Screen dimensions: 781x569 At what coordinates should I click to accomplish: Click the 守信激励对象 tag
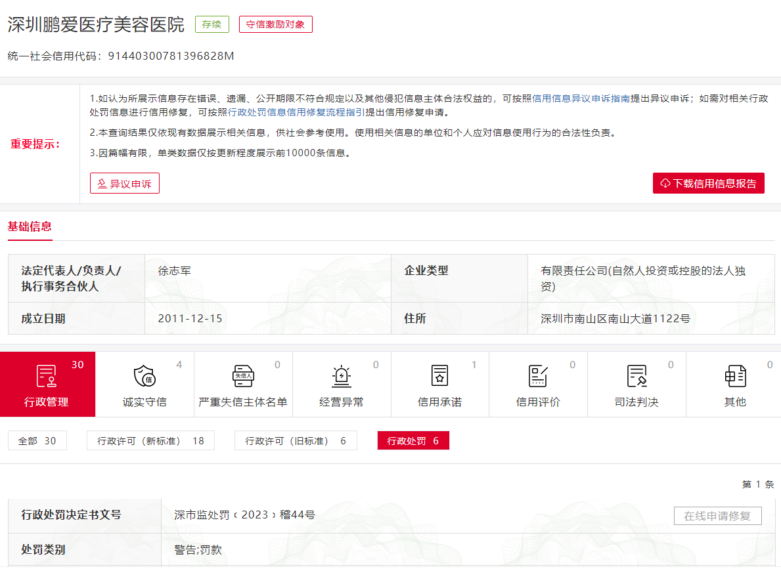[x=275, y=25]
